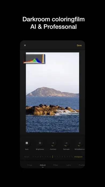
Task: Go to the Frame tab
Action: click(x=82, y=165)
